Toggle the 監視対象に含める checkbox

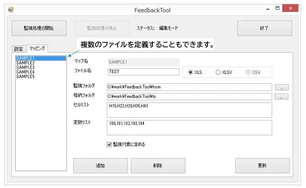click(x=109, y=145)
